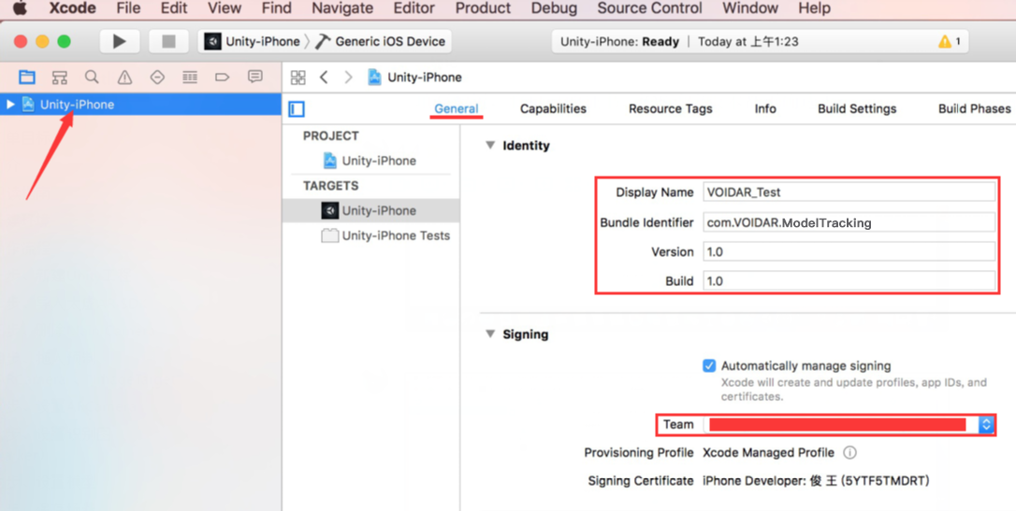Click the Display Name field
Image resolution: width=1016 pixels, height=511 pixels.
tap(849, 192)
